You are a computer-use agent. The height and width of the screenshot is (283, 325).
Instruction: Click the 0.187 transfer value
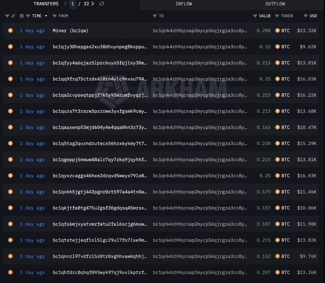click(263, 224)
